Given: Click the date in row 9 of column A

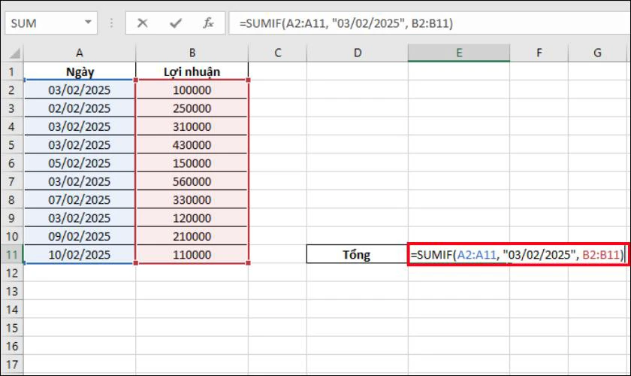Looking at the screenshot, I should 80,217.
